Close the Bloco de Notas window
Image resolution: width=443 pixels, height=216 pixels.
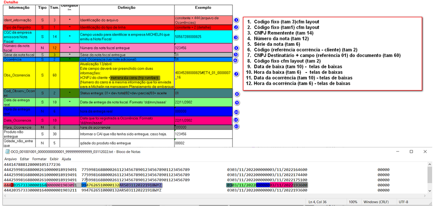[x=425, y=152]
